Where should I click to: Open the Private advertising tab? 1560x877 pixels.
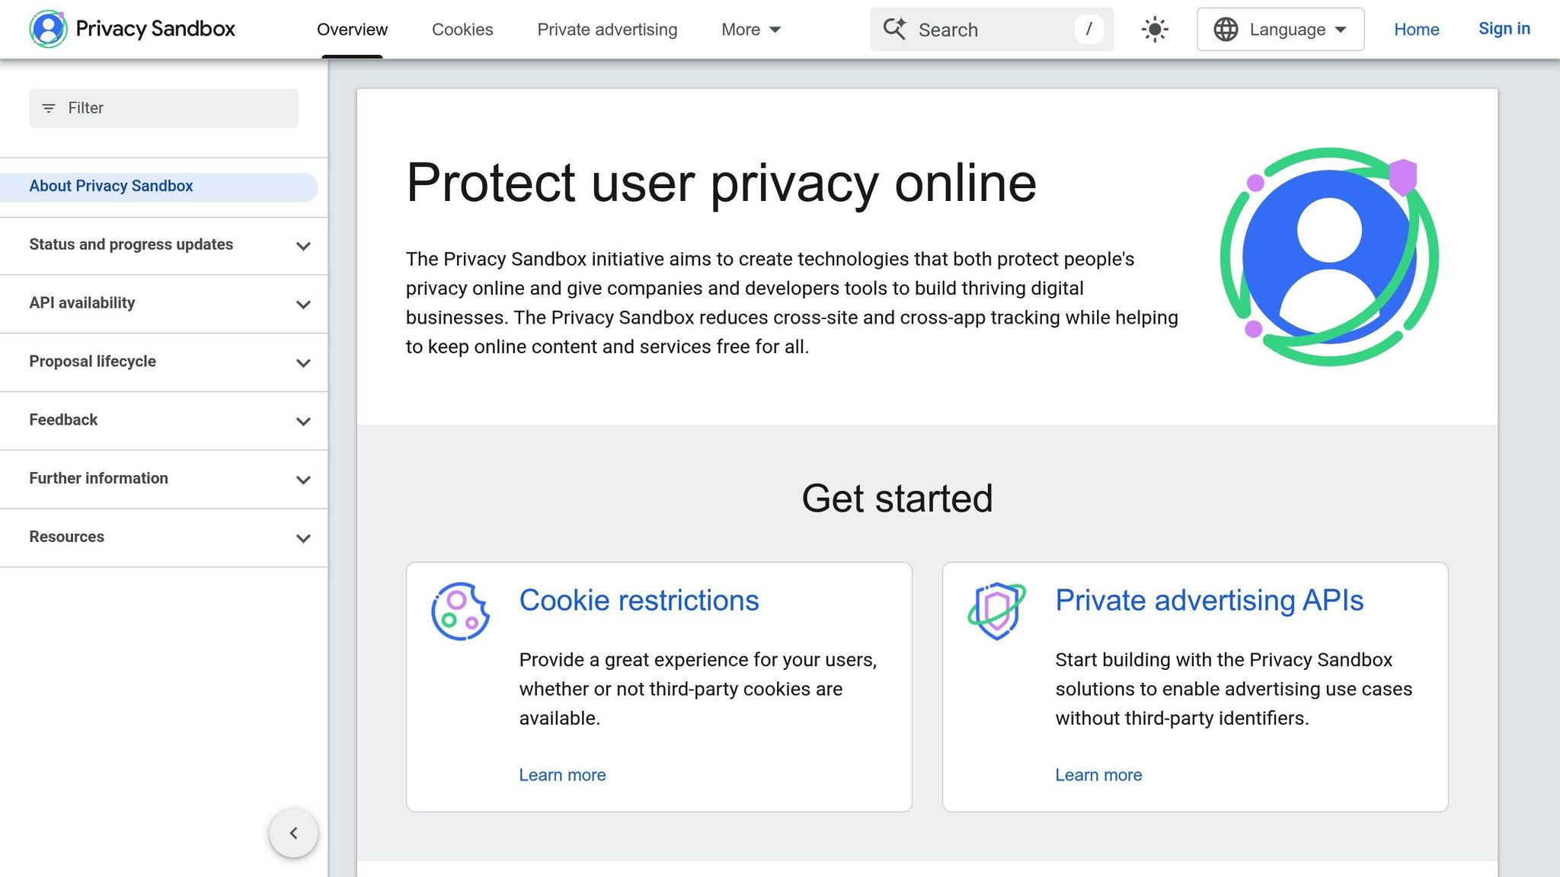[607, 30]
